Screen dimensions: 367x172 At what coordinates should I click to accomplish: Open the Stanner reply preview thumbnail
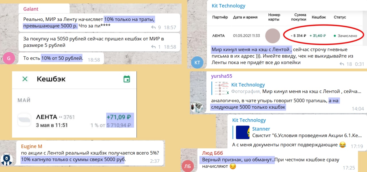pyautogui.click(x=243, y=132)
